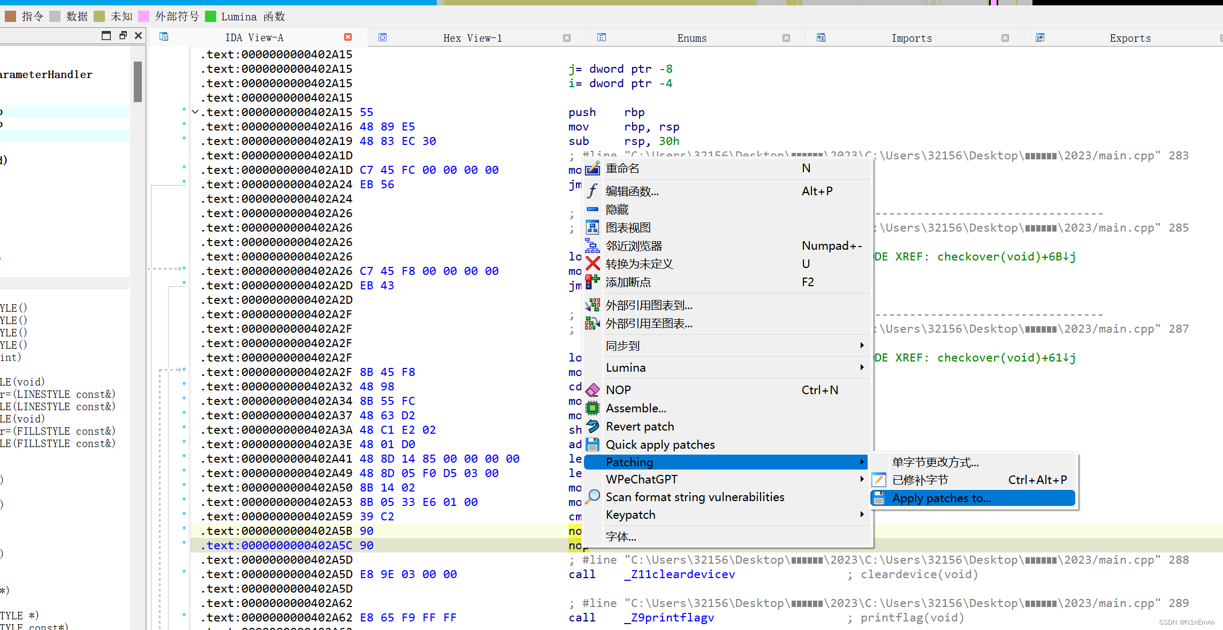
Task: Click the 指令 (instruction) legend color swatch
Action: [x=10, y=17]
